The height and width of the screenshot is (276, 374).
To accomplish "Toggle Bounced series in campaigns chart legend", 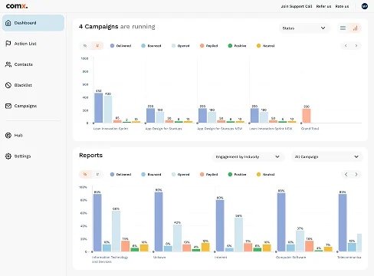I will (151, 46).
